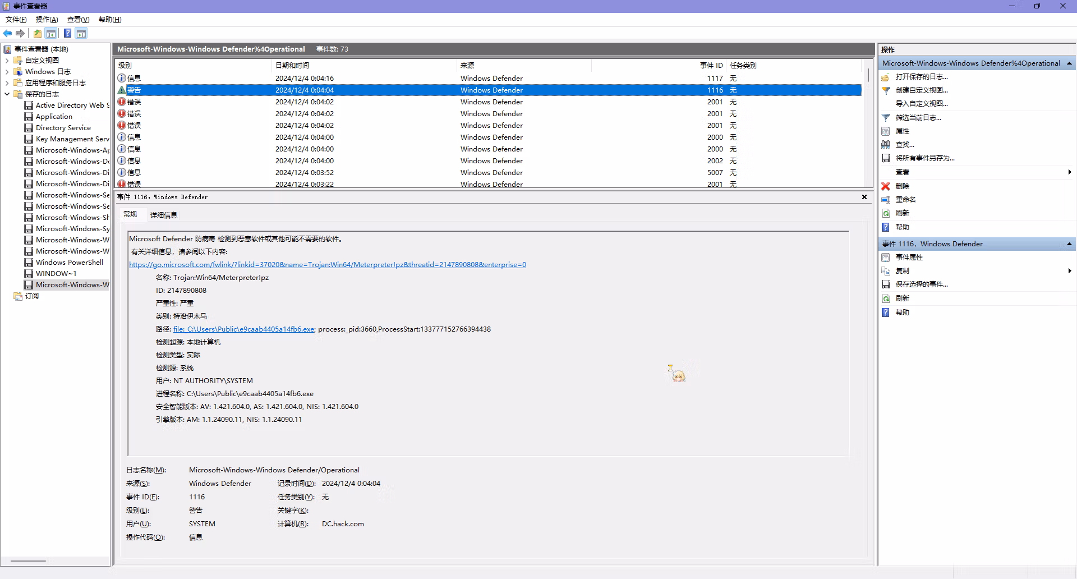1077x579 pixels.
Task: Click the 筛选当前日志 filter icon
Action: 886,118
